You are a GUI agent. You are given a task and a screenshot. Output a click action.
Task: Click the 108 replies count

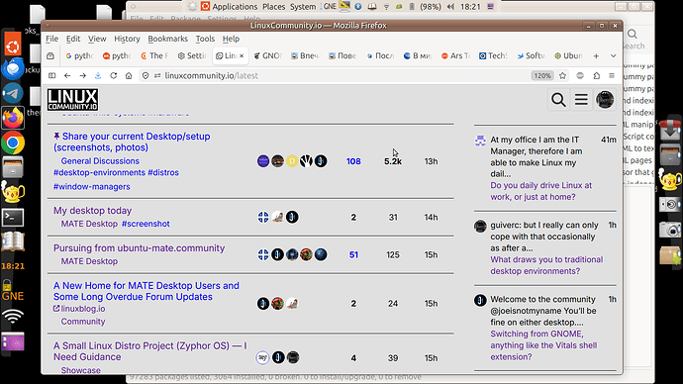click(353, 161)
